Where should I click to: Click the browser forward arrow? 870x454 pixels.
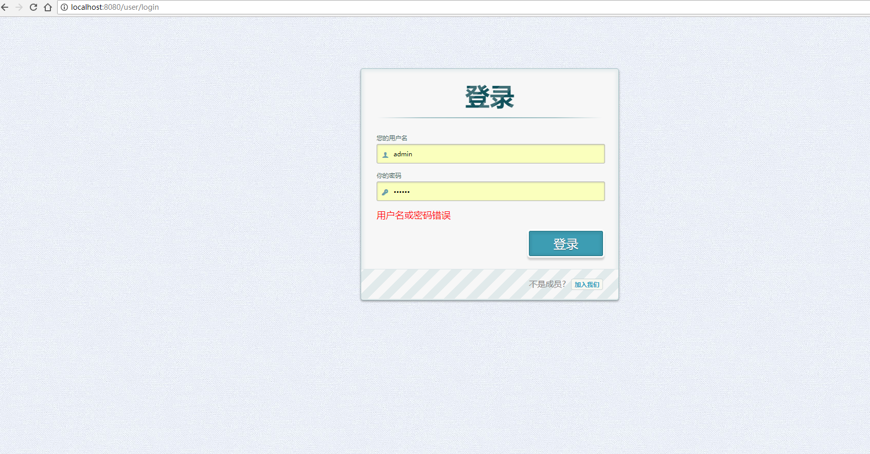click(x=19, y=7)
